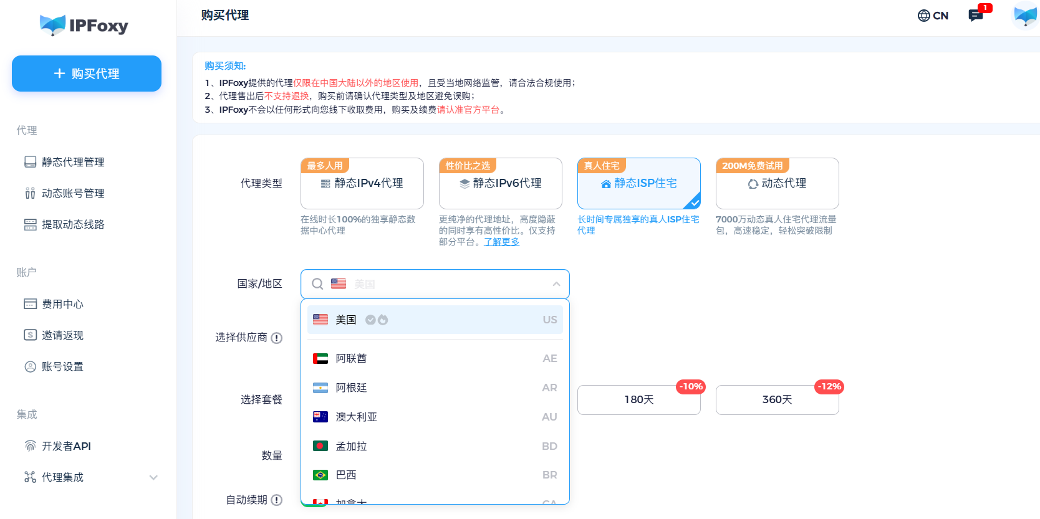The width and height of the screenshot is (1040, 519).
Task: Click the search icon in country field
Action: 317,284
